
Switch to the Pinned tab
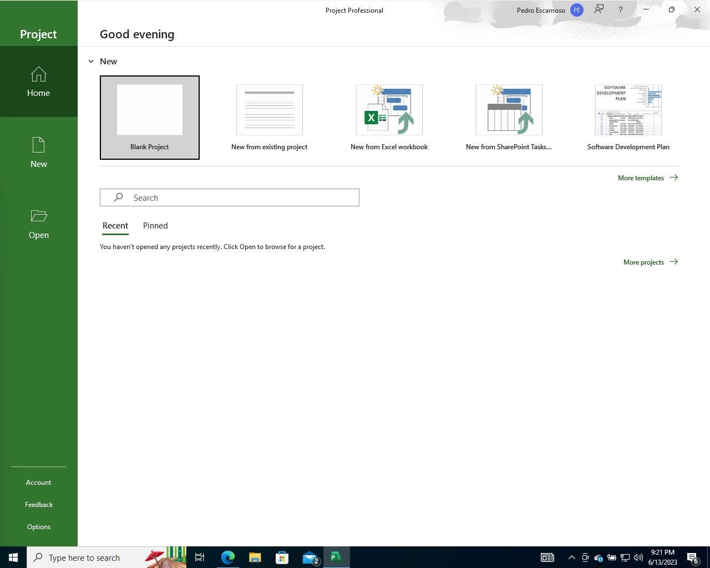155,226
